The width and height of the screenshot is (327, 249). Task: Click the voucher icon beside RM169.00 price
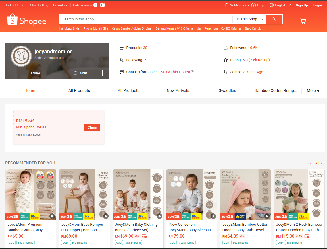(144, 236)
